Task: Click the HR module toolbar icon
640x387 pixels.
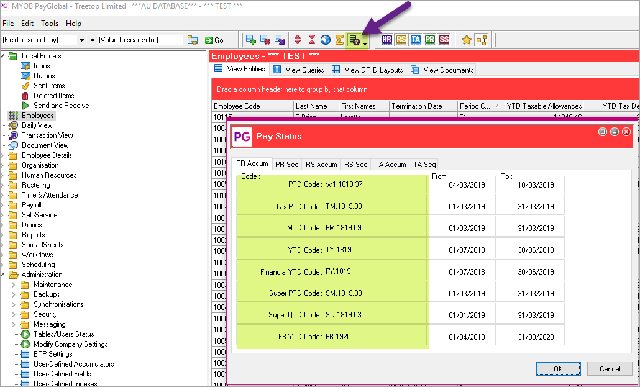Action: 387,40
